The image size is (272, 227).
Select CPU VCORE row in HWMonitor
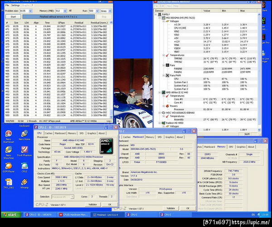coord(205,28)
